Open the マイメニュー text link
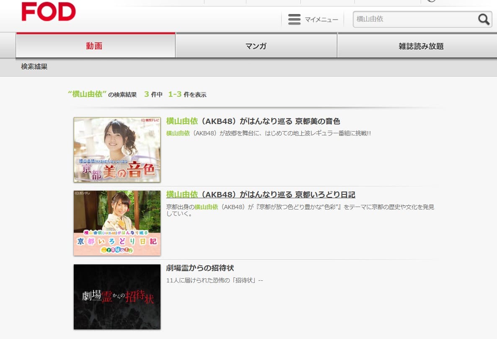This screenshot has height=339, width=497. pos(321,20)
